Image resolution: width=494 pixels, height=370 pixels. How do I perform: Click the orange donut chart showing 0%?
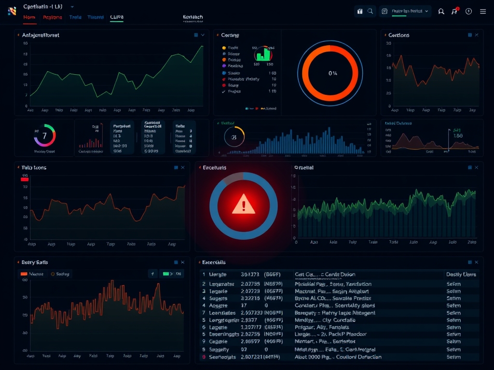pyautogui.click(x=330, y=73)
